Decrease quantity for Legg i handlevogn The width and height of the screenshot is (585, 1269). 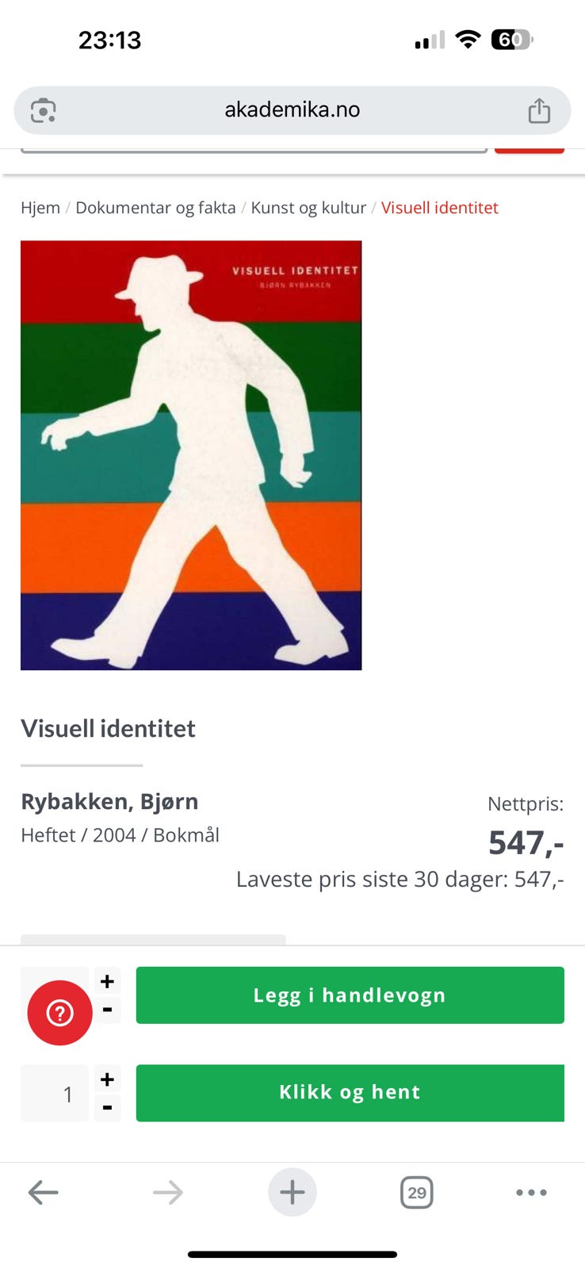108,1010
